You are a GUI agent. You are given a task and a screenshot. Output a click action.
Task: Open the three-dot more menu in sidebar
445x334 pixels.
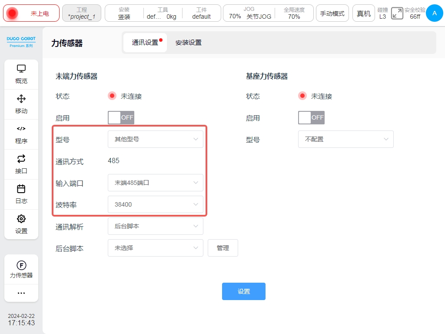tap(21, 293)
